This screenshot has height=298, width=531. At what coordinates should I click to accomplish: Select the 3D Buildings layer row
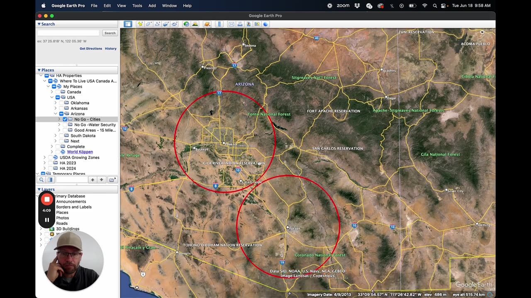click(68, 229)
